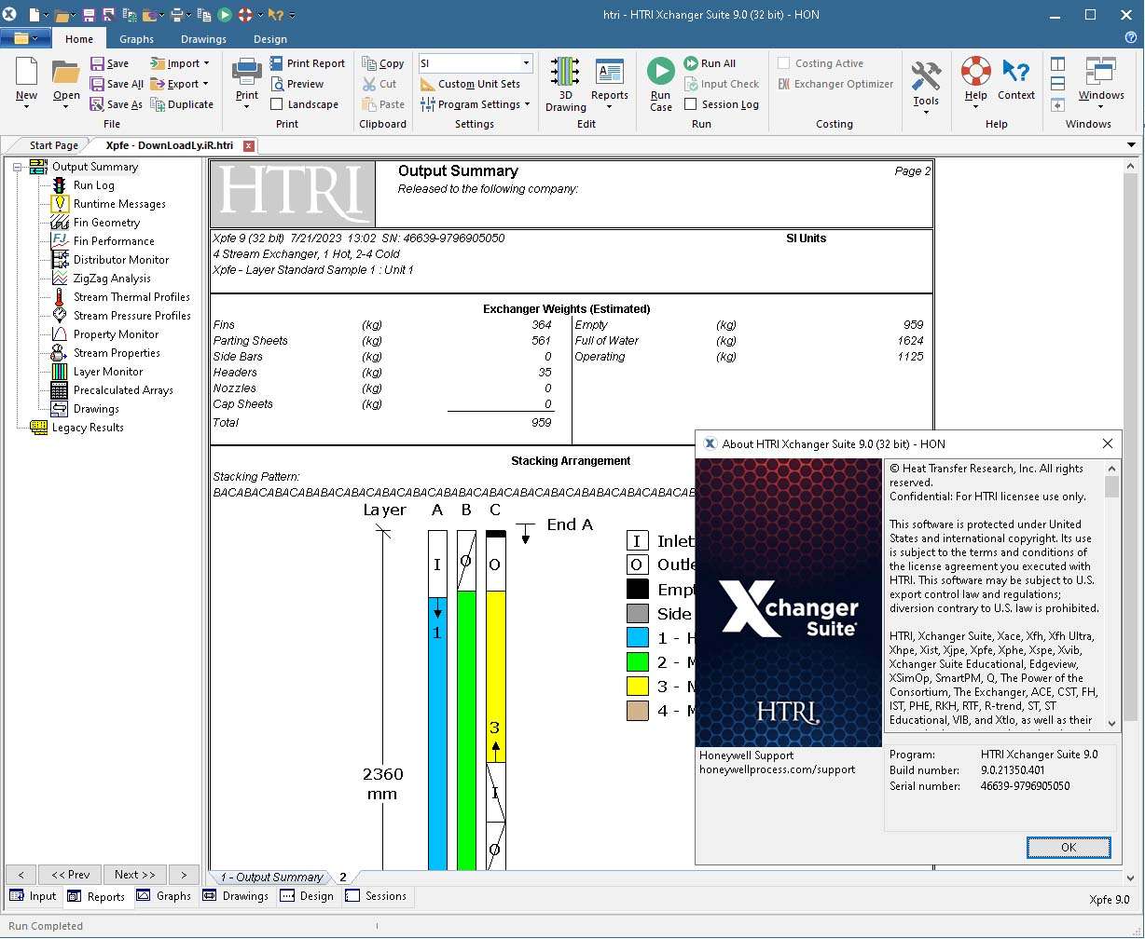Click the Print icon in ribbon
Image resolution: width=1145 pixels, height=939 pixels.
(x=246, y=72)
